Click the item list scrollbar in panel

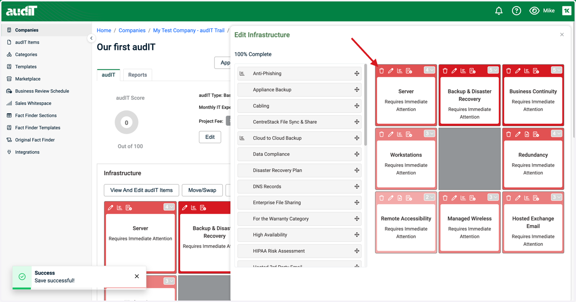point(366,106)
